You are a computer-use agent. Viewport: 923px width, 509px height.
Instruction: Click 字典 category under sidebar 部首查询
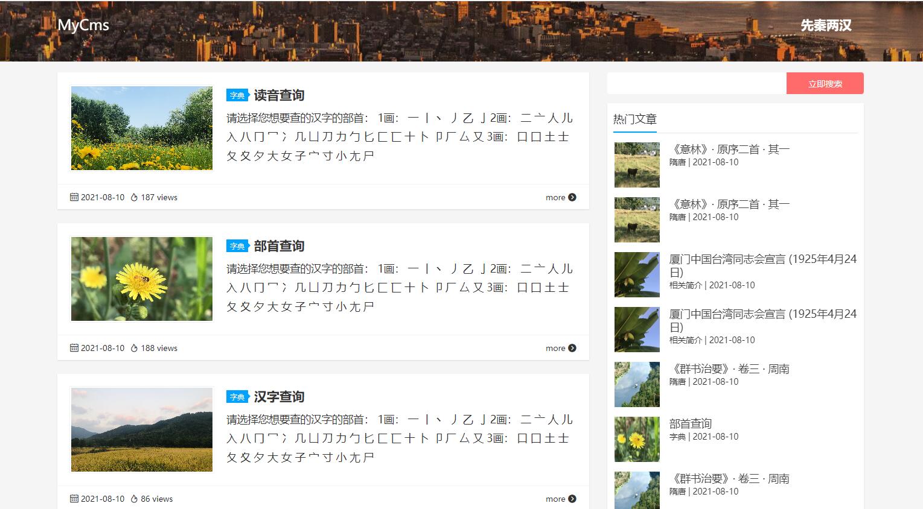click(677, 437)
